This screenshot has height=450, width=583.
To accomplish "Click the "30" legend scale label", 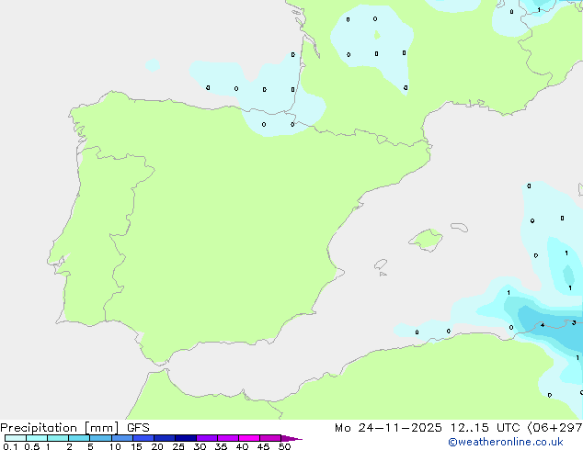I will 200,446.
